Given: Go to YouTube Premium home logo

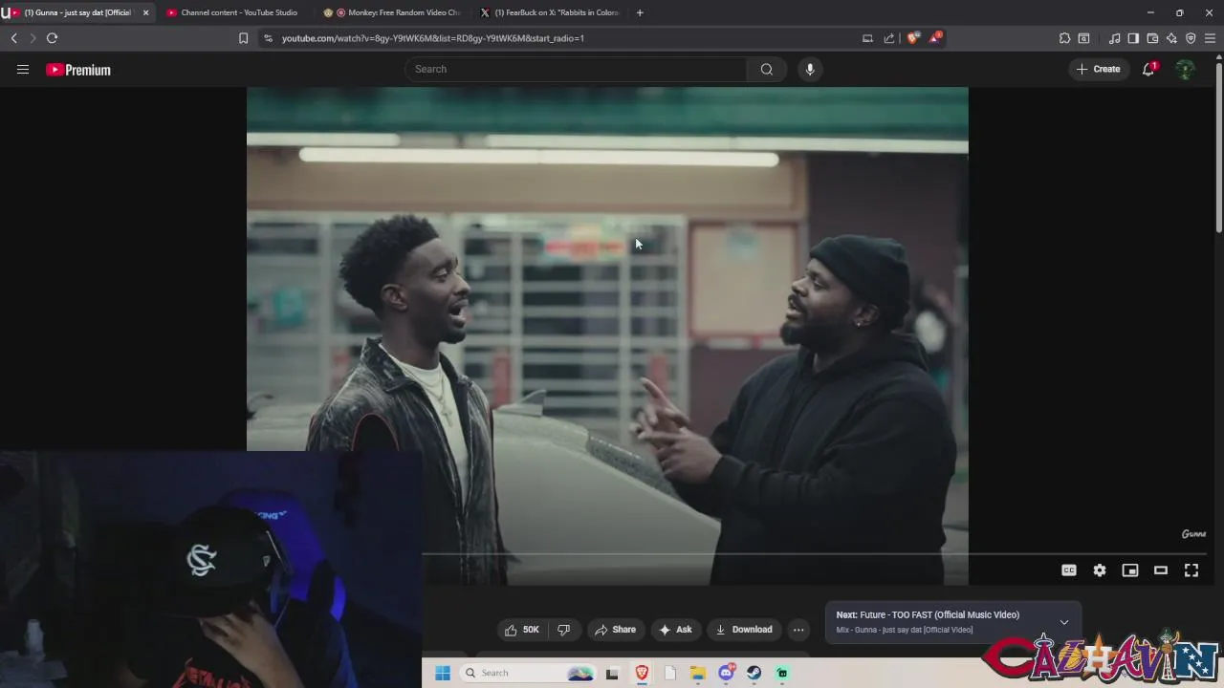Looking at the screenshot, I should coord(78,70).
